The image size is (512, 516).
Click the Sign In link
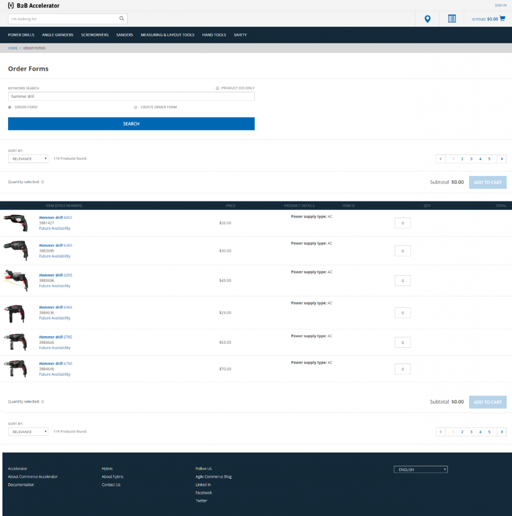click(x=500, y=5)
